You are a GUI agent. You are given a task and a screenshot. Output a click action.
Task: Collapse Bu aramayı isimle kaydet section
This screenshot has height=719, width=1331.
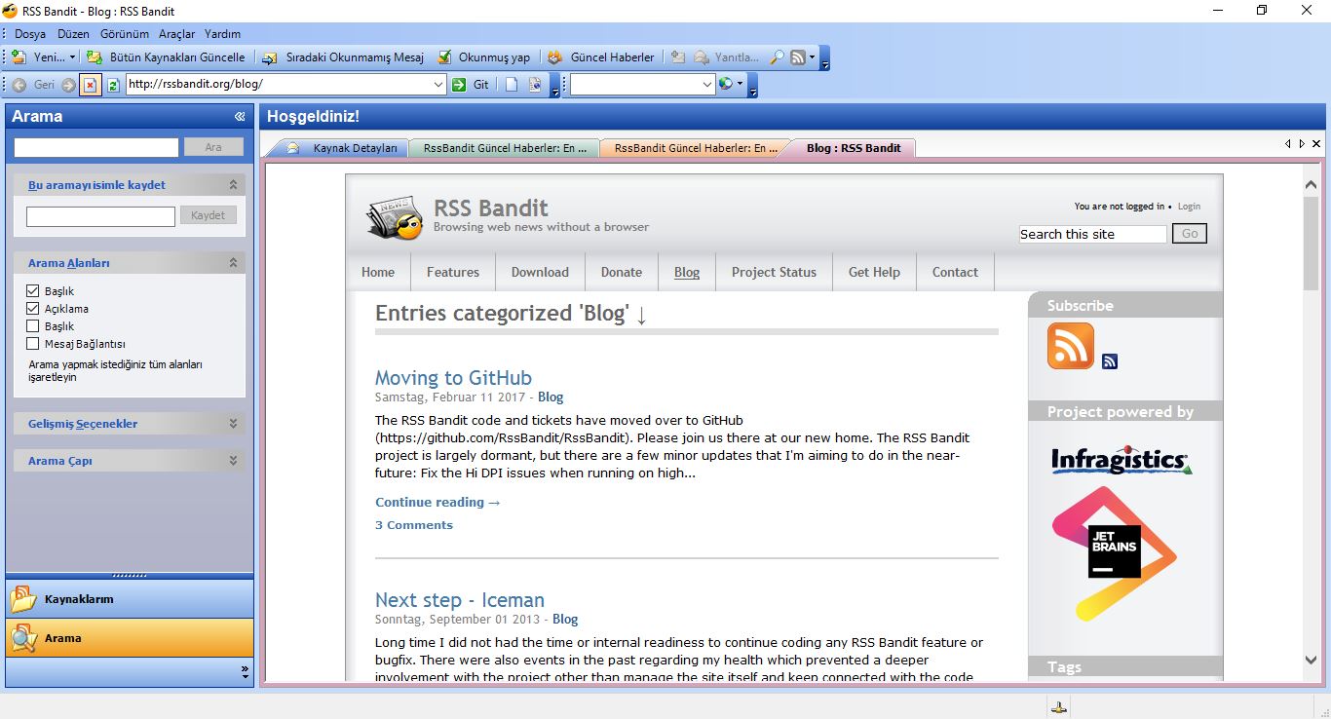(x=233, y=185)
